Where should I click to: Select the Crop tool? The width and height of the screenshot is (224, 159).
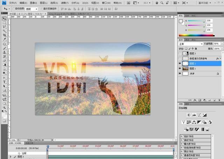pos(5,35)
